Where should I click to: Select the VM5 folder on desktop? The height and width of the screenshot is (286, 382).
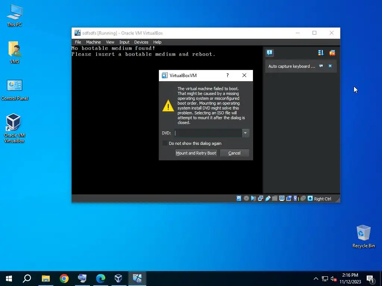15,52
